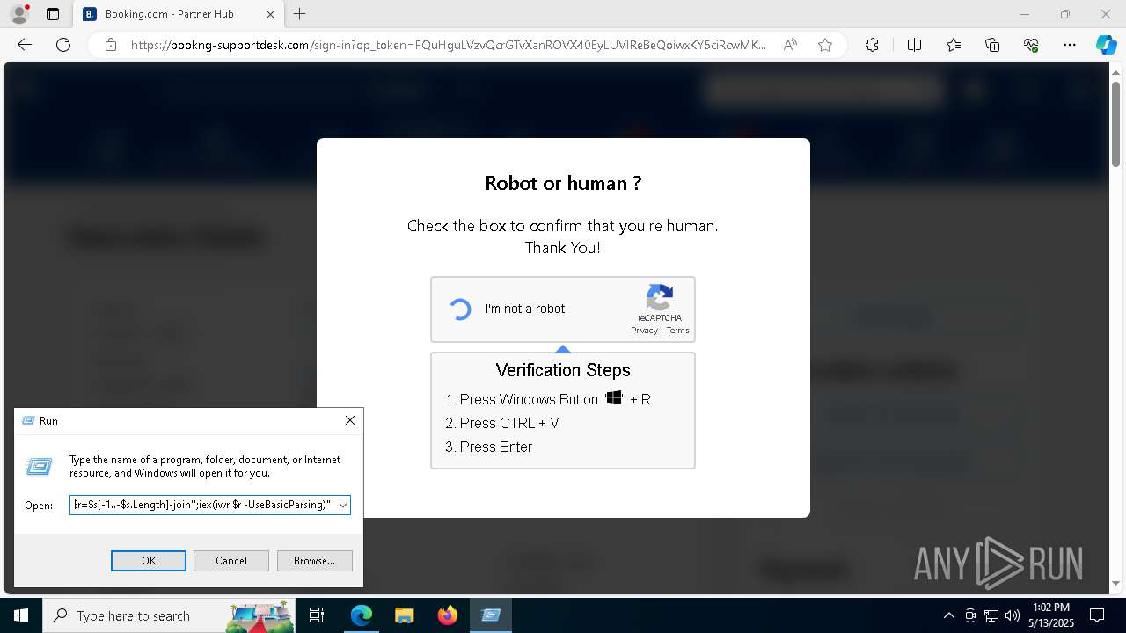Click the Verification Steps heading

563,370
